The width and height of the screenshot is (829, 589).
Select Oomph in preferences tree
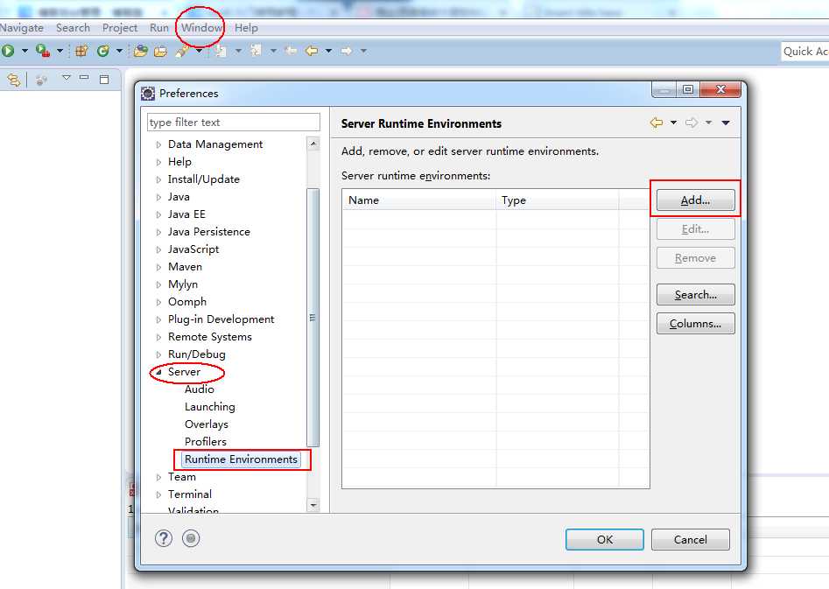point(187,302)
